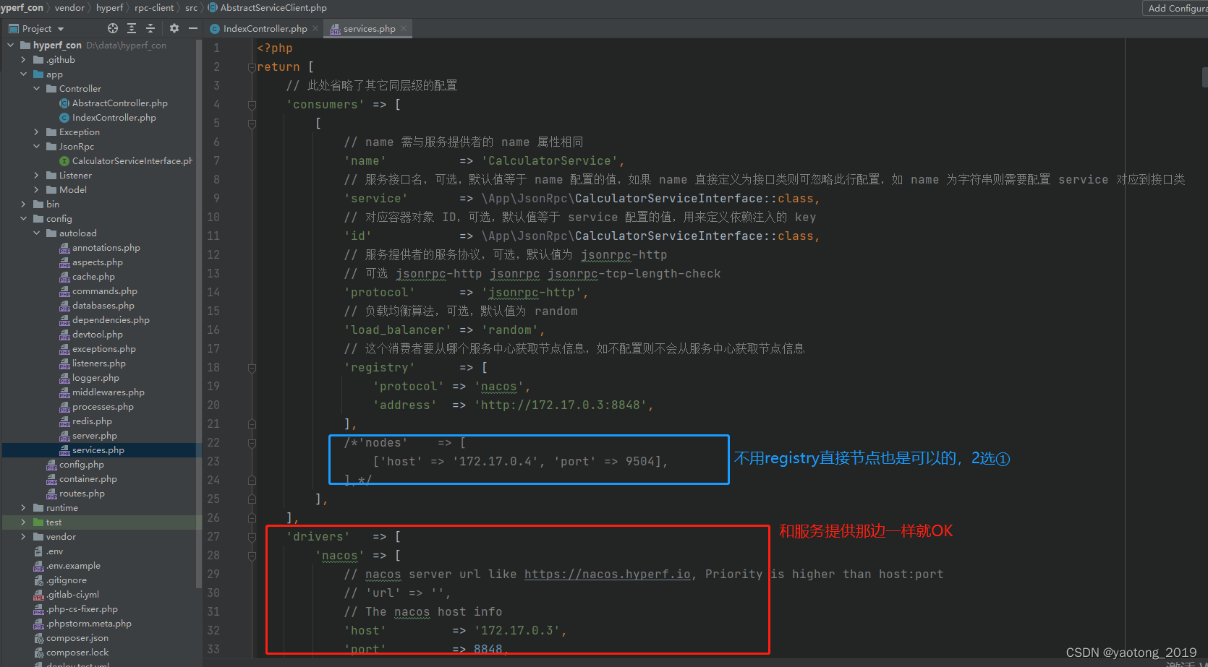Click the config file icon beside services.php tab
This screenshot has height=667, width=1208.
[335, 29]
